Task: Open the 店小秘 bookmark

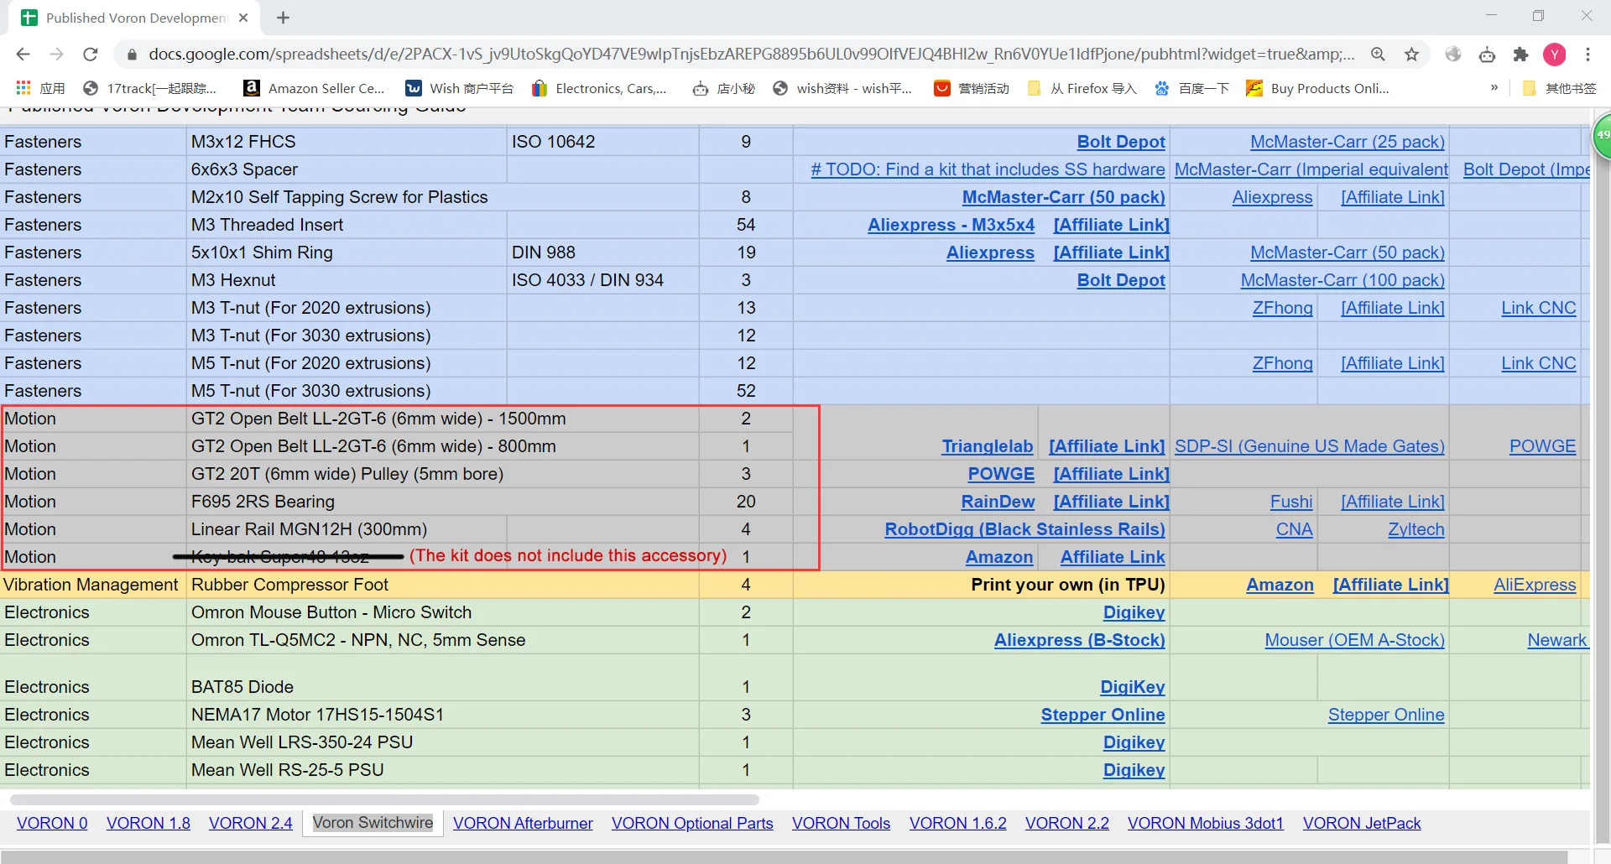Action: [723, 88]
